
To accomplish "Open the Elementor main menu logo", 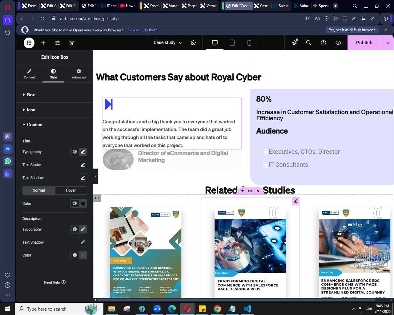I will [x=29, y=43].
